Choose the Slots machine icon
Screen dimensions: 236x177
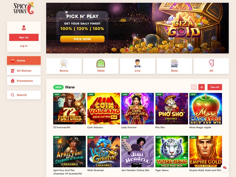pyautogui.click(x=174, y=63)
